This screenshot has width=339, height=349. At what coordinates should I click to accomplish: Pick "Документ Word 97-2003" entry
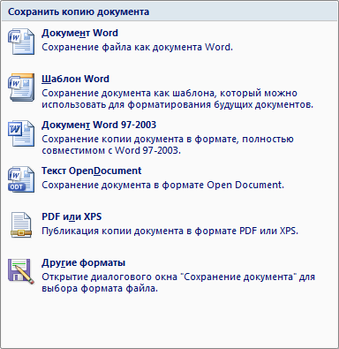99,125
